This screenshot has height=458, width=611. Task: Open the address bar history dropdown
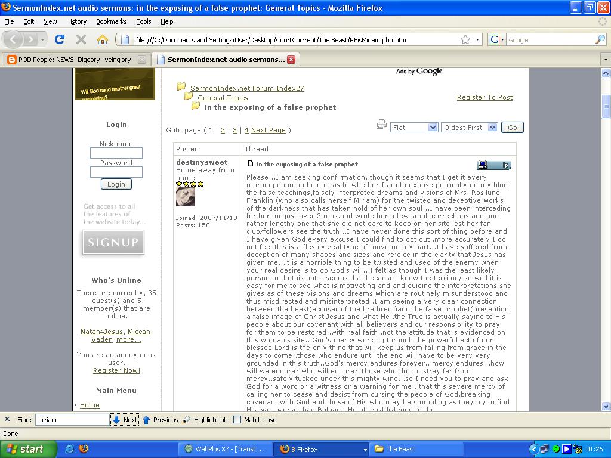(x=478, y=40)
